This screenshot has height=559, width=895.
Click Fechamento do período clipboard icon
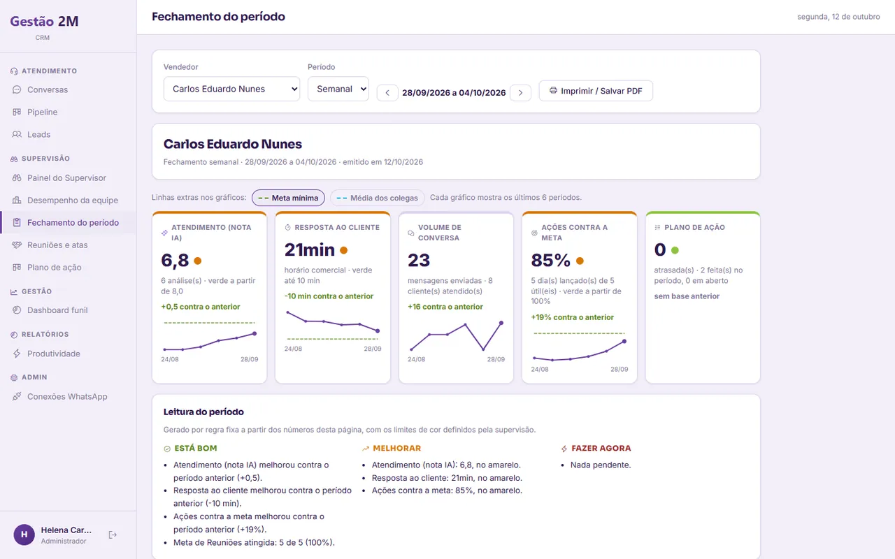click(17, 222)
